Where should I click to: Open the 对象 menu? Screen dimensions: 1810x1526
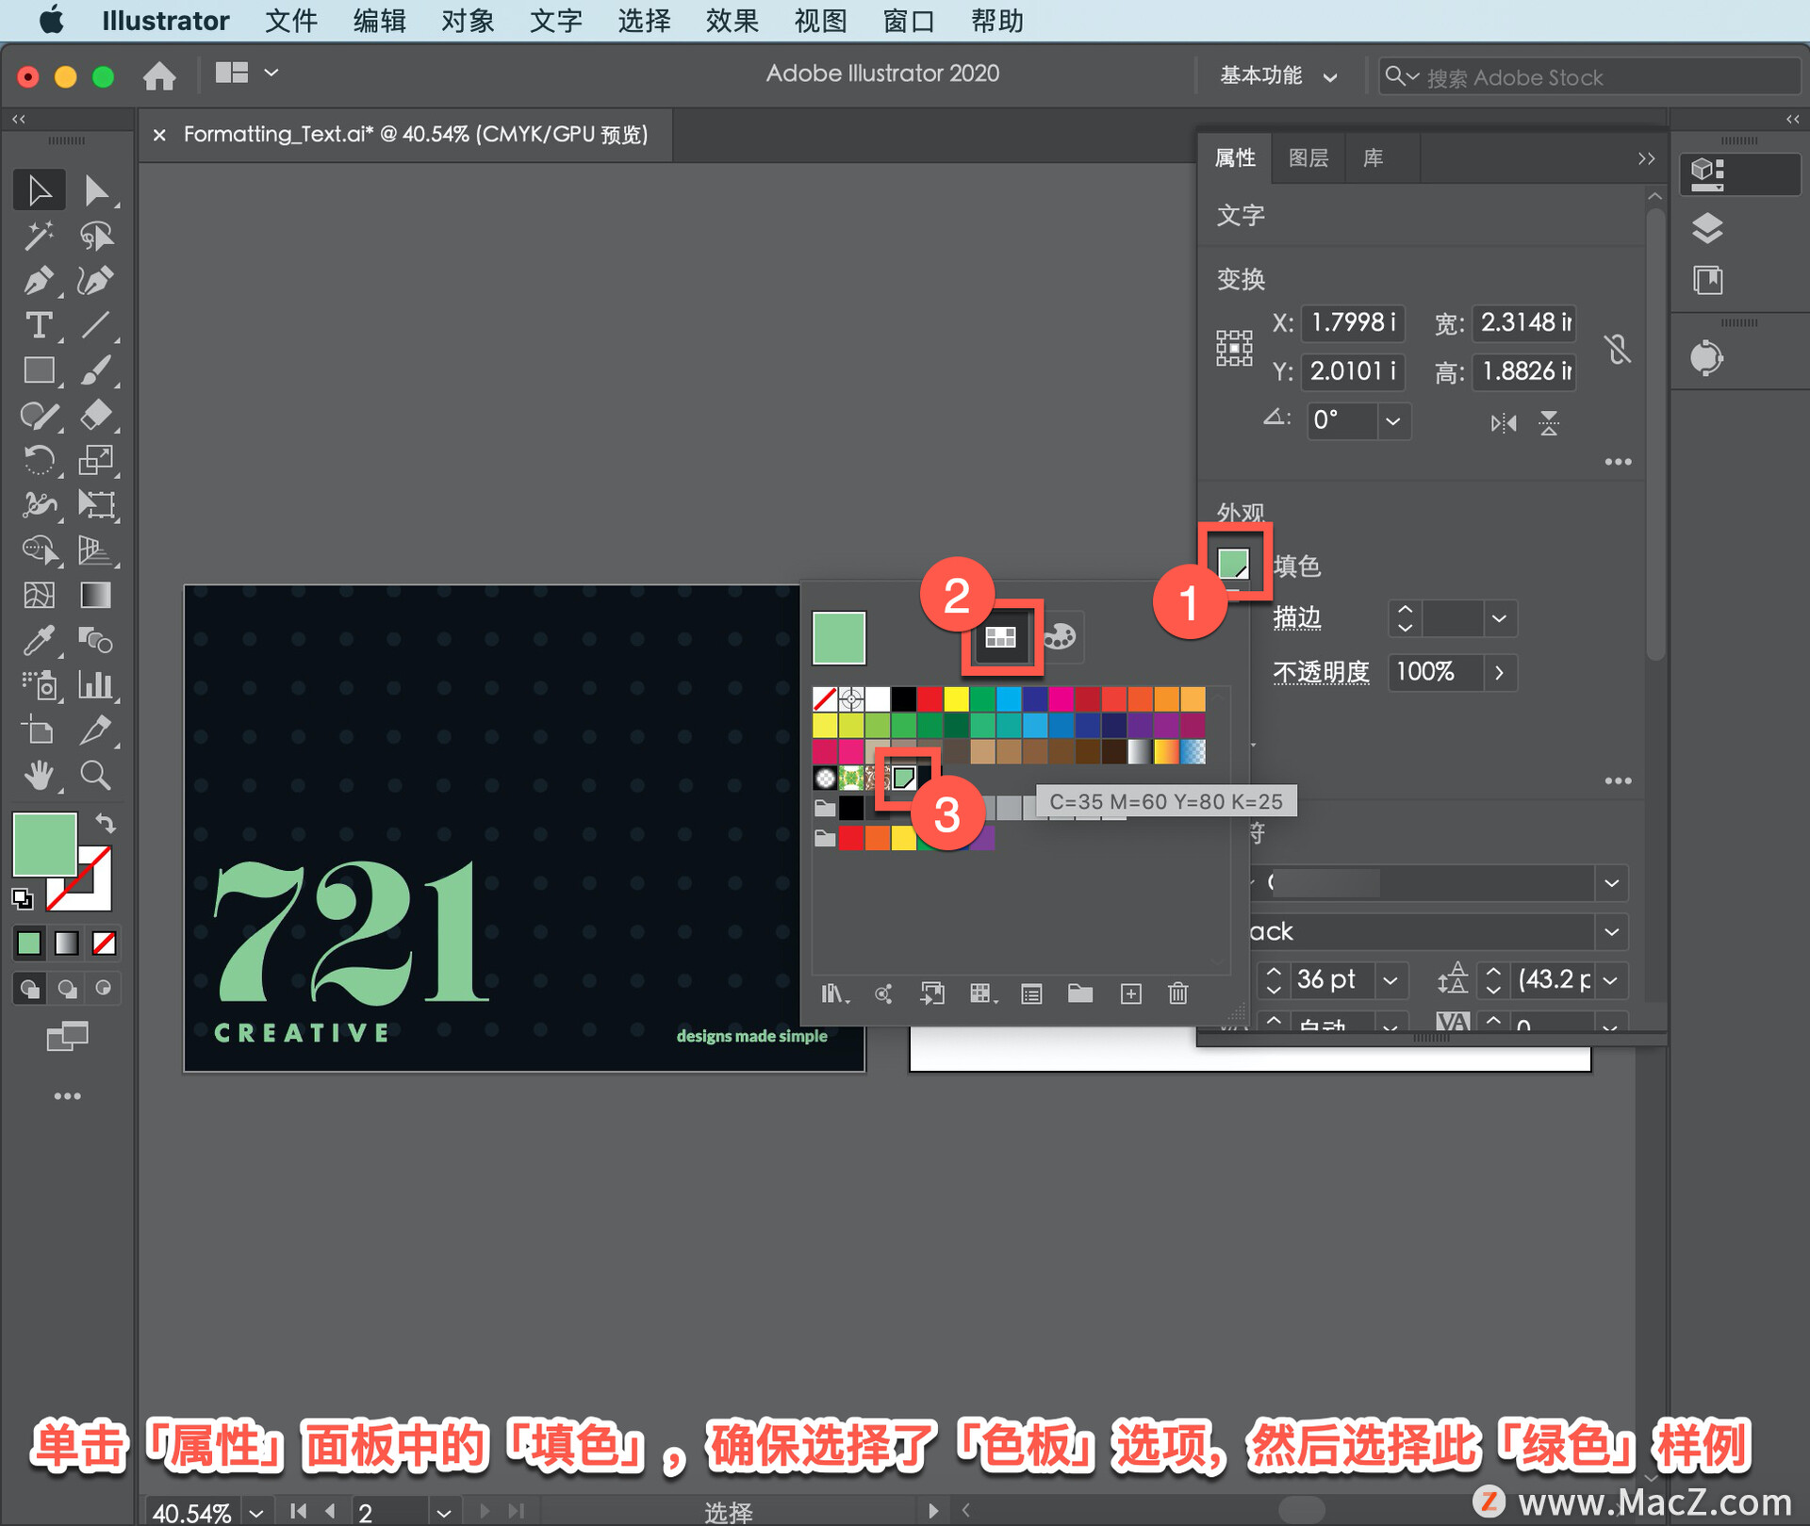(468, 21)
